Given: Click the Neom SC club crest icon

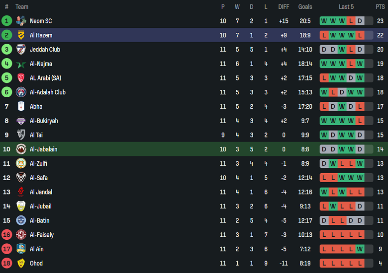Looking at the screenshot, I should point(21,21).
